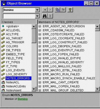The width and height of the screenshot is (100, 109).
Task: Click Classes list scroll-down arrow
Action: [34, 89]
